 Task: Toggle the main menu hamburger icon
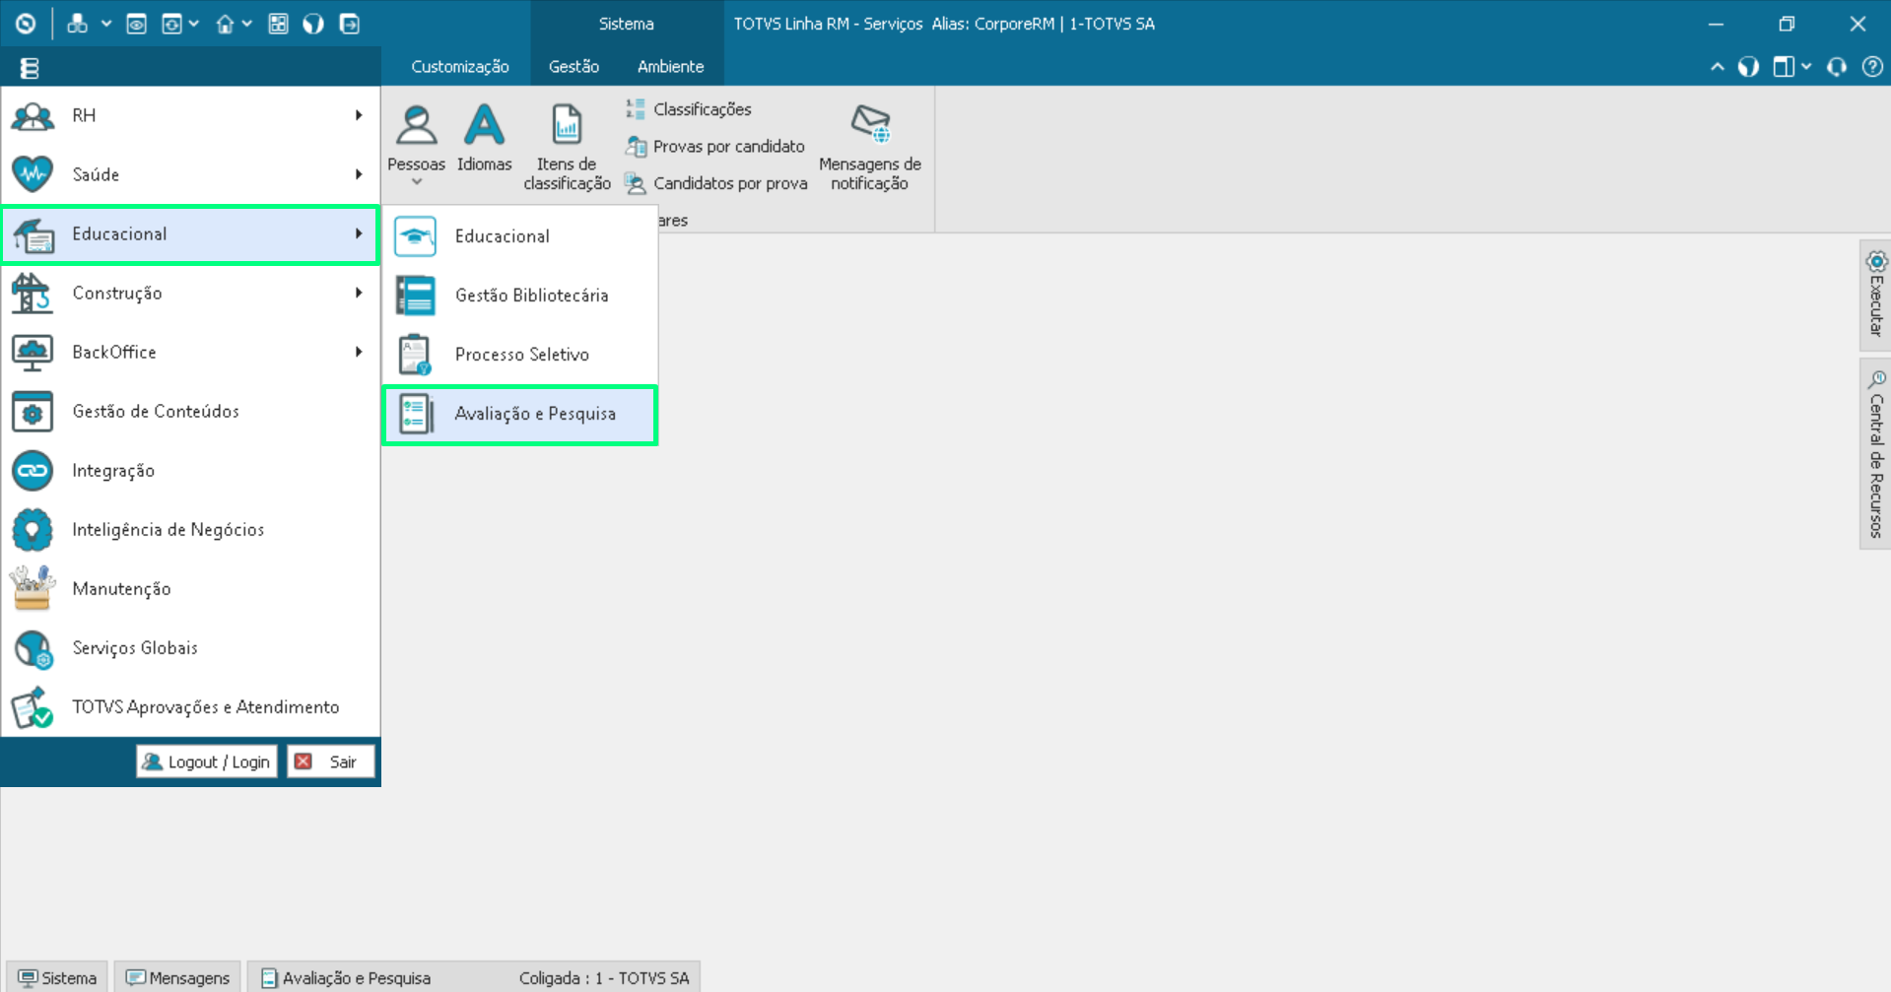(30, 68)
